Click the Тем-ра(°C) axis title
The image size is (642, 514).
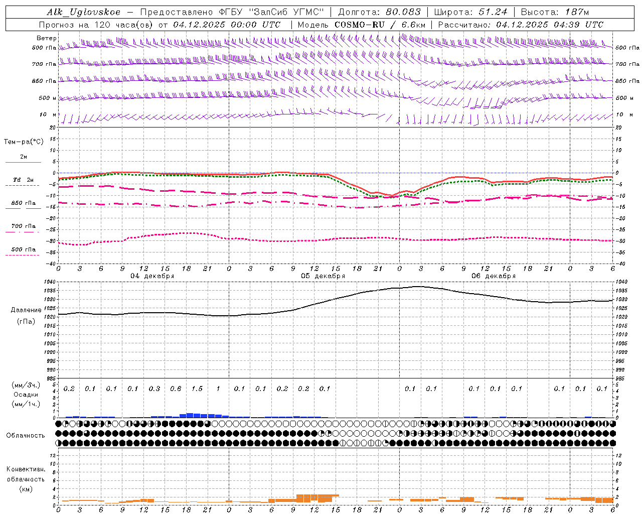pyautogui.click(x=24, y=142)
